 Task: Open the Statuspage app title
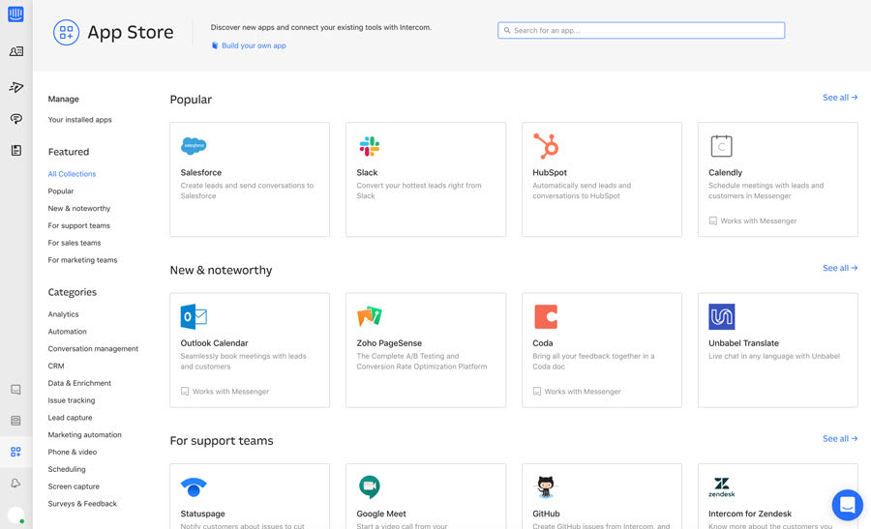[x=203, y=514]
